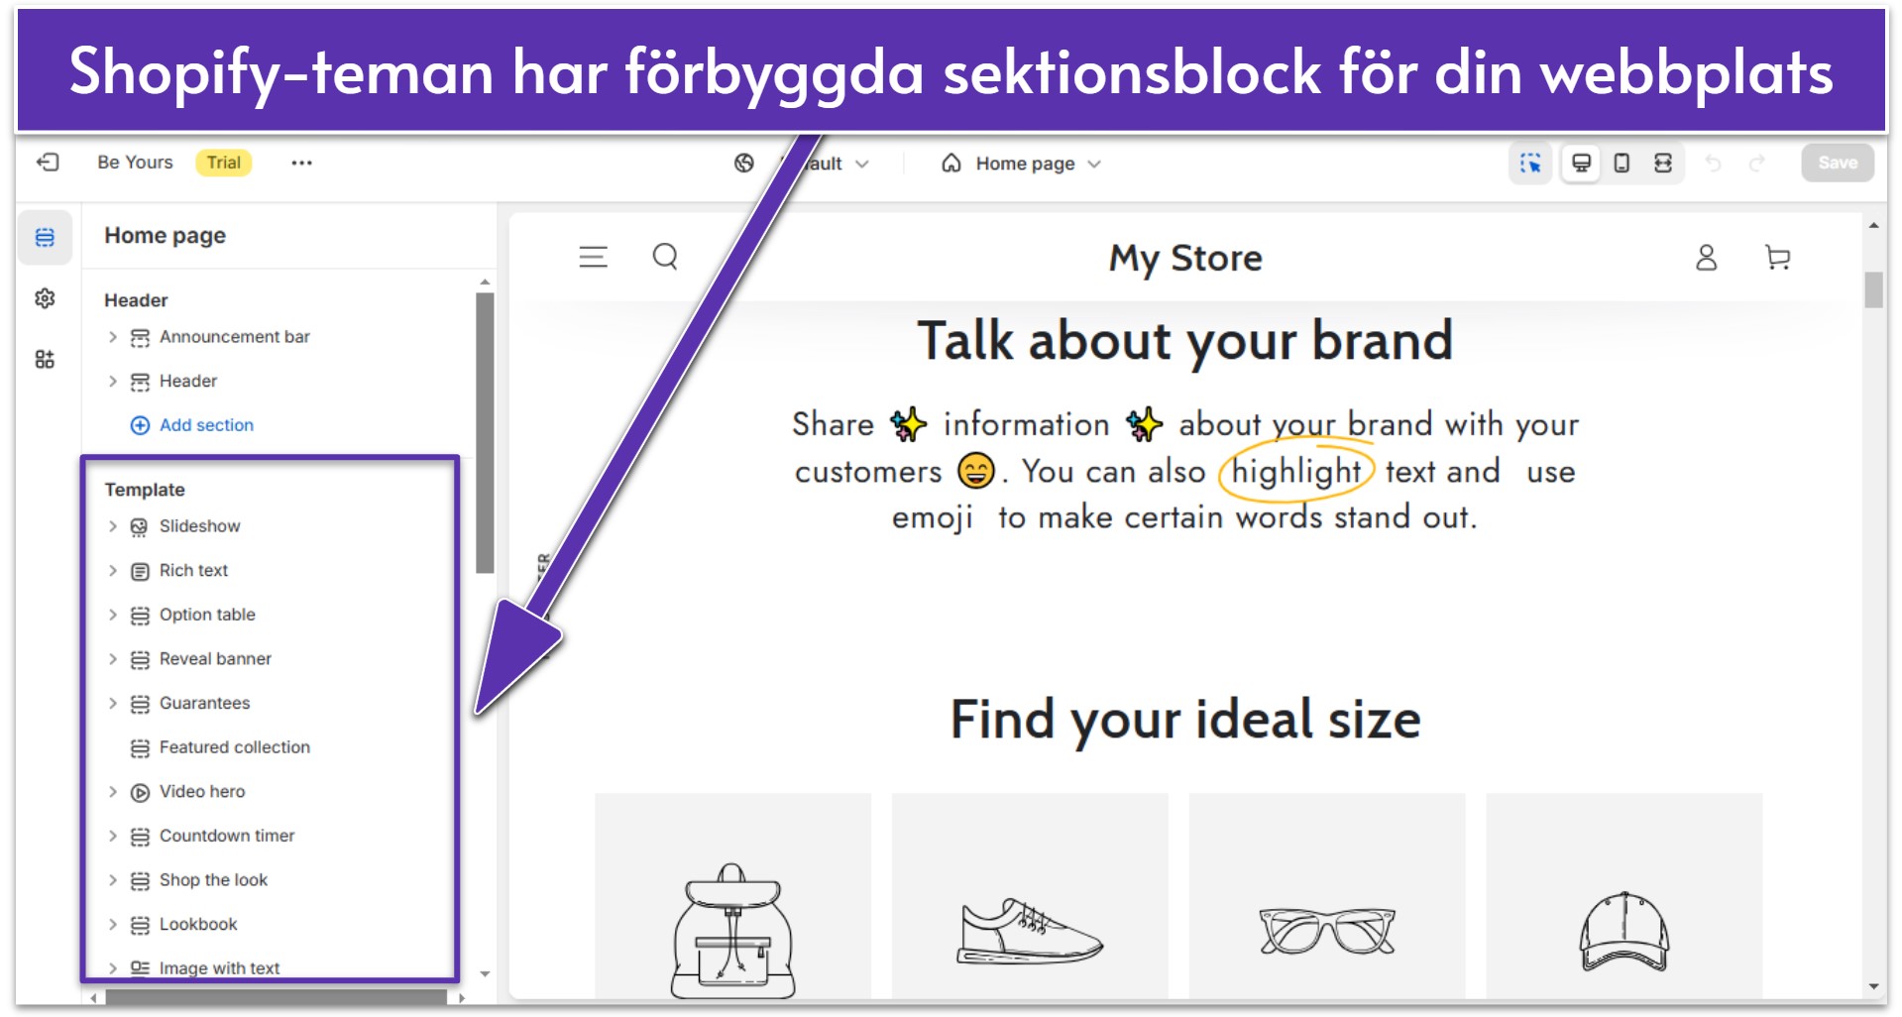Click the Video hero play icon
1902x1017 pixels.
pos(140,793)
